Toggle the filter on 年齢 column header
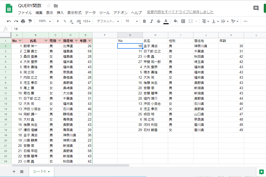Viewport: 266px width, 177px height. 89,40
